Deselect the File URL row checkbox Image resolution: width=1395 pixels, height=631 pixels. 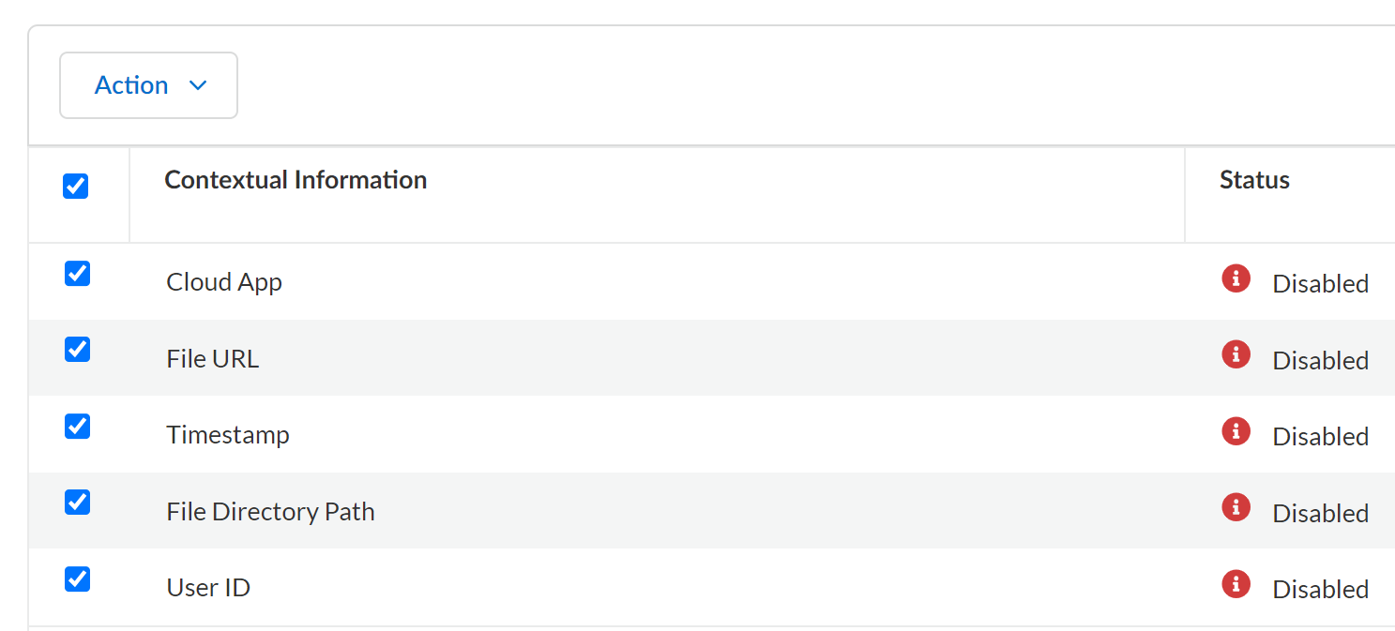tap(77, 350)
